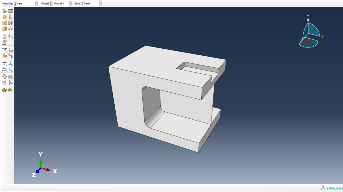343x192 pixels.
Task: Click the 'Part:' label text
Action: pos(77,3)
